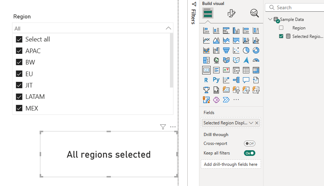Turn off Keep all filters
This screenshot has height=186, width=324.
249,153
